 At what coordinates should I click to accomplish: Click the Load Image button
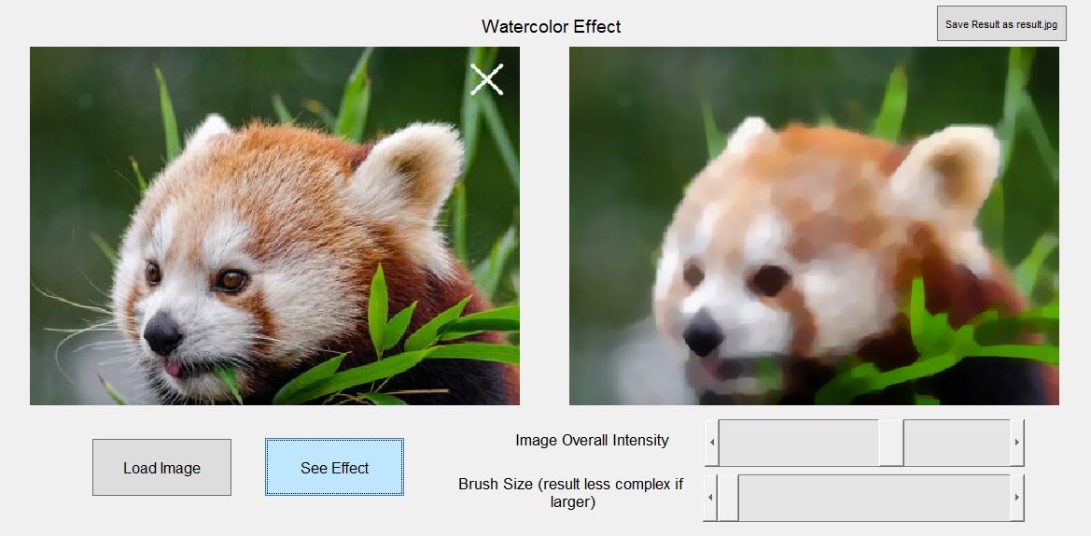(161, 467)
